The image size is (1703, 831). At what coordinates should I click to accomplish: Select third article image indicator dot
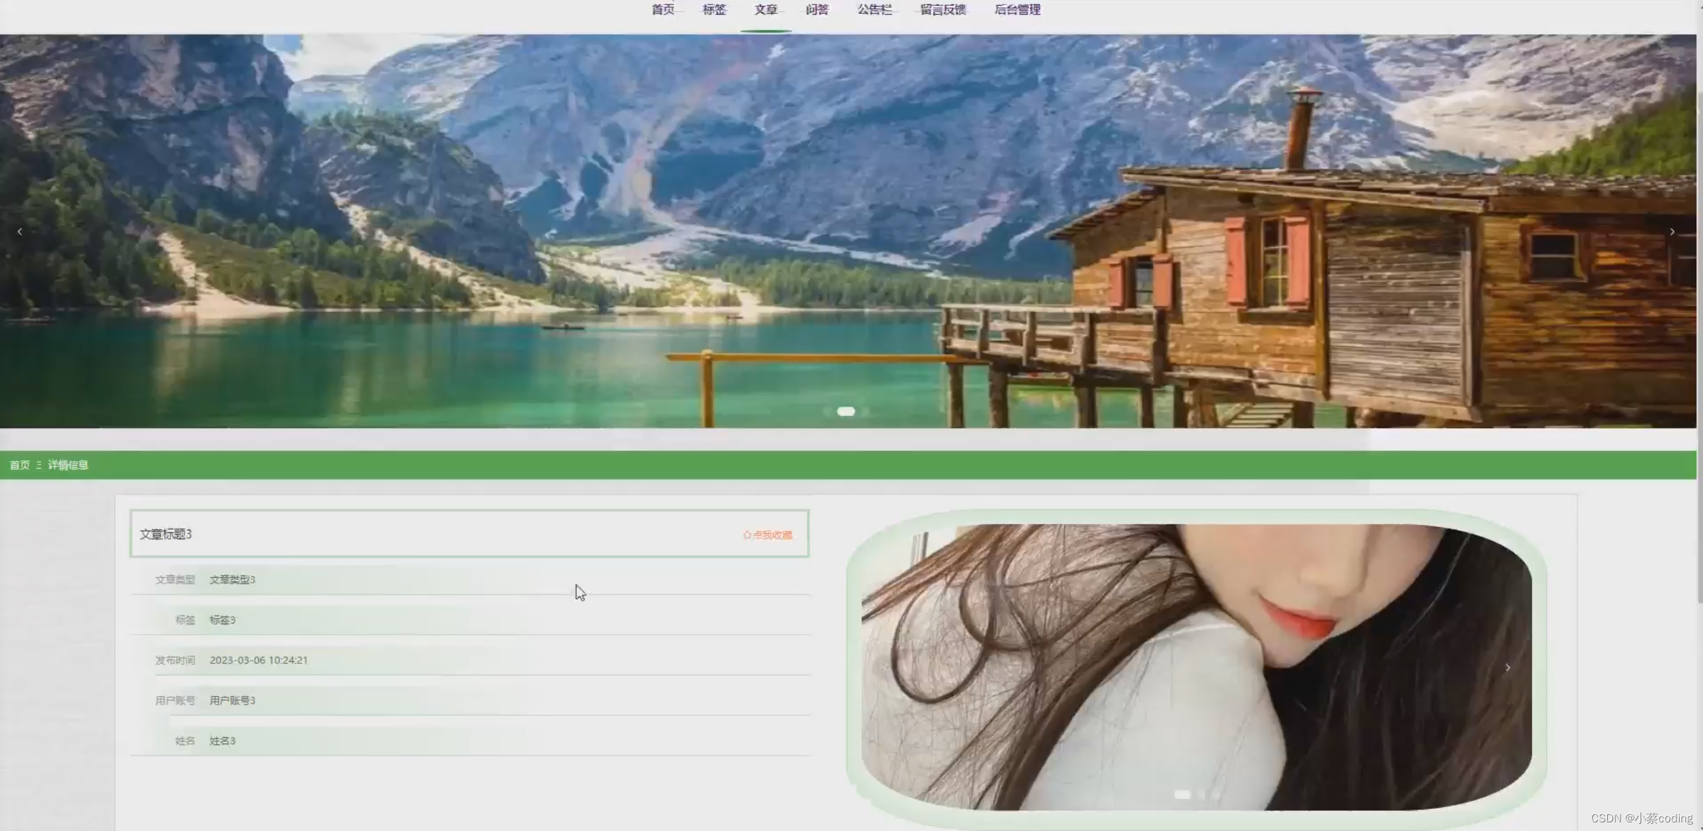[x=1216, y=794]
